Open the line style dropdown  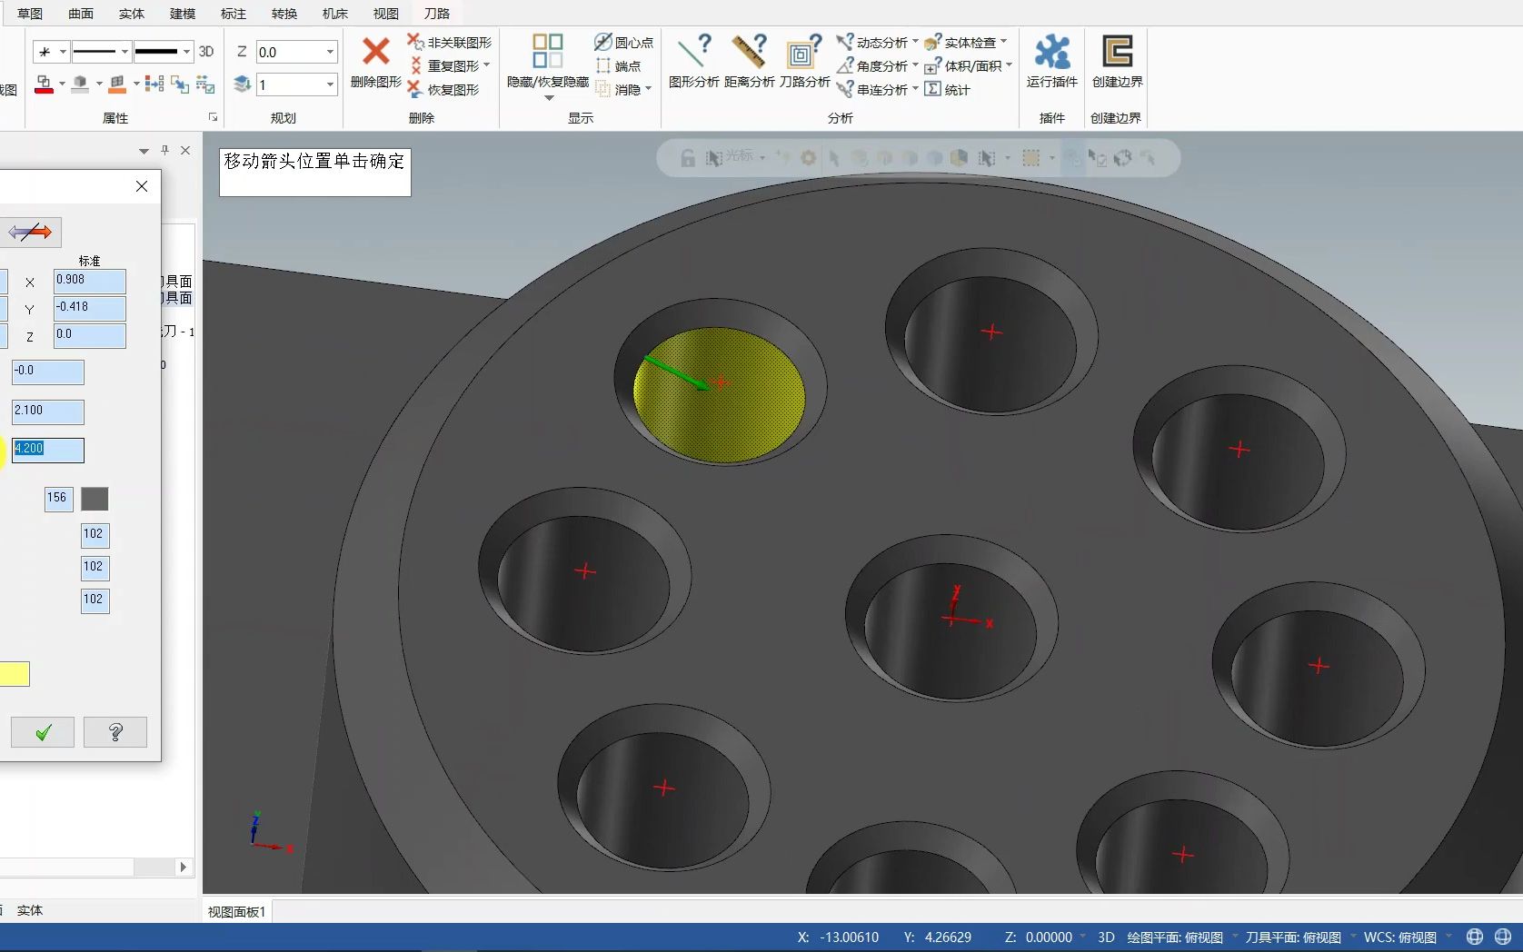tap(124, 52)
